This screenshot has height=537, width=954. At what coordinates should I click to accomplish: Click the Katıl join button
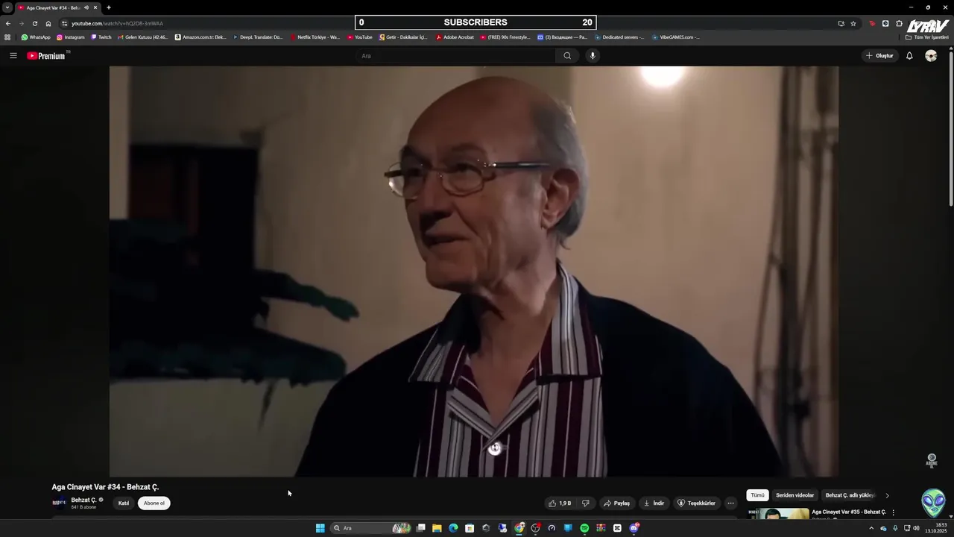point(124,503)
